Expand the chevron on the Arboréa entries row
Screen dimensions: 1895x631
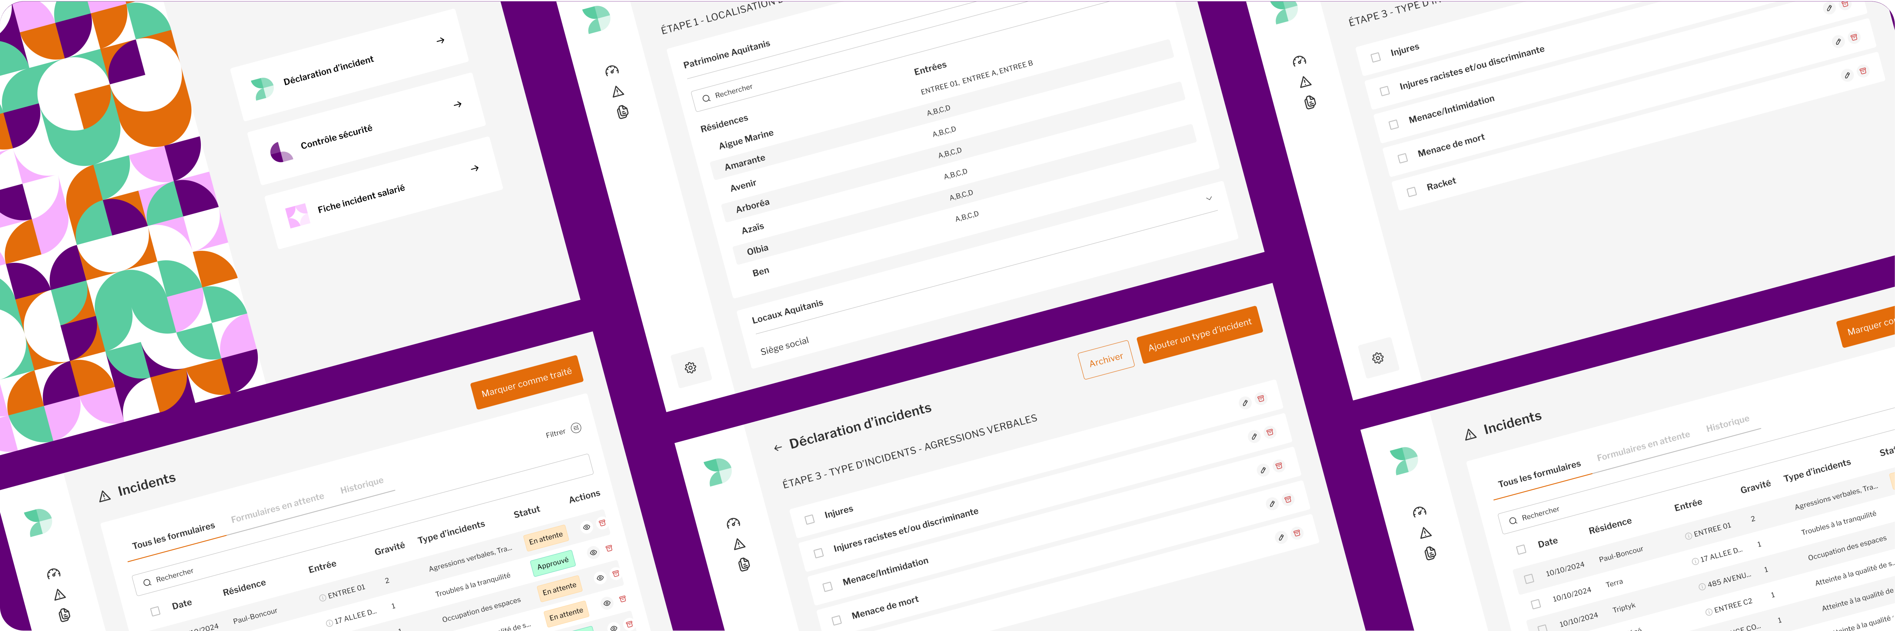click(x=1209, y=198)
